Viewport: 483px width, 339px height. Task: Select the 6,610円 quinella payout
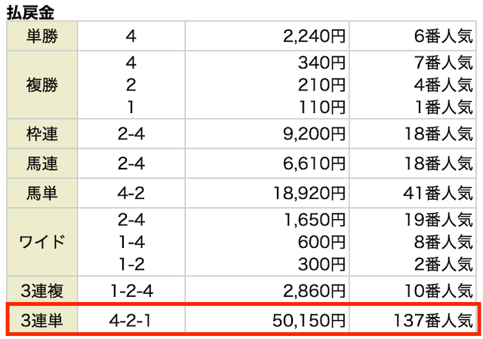(314, 163)
